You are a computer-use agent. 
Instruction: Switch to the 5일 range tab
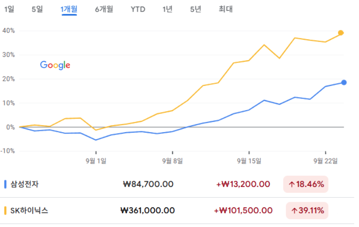coord(37,9)
